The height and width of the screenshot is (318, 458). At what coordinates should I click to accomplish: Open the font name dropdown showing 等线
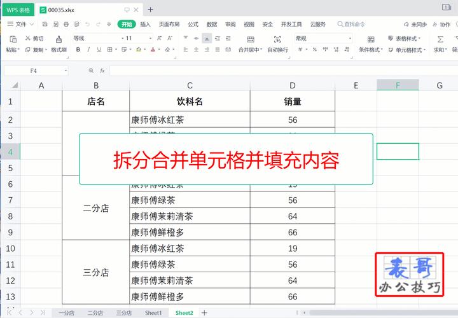coord(123,38)
